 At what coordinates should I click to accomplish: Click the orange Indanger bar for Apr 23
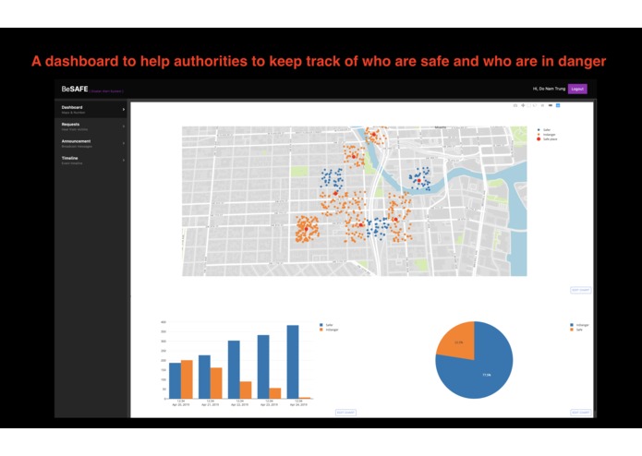pos(275,393)
